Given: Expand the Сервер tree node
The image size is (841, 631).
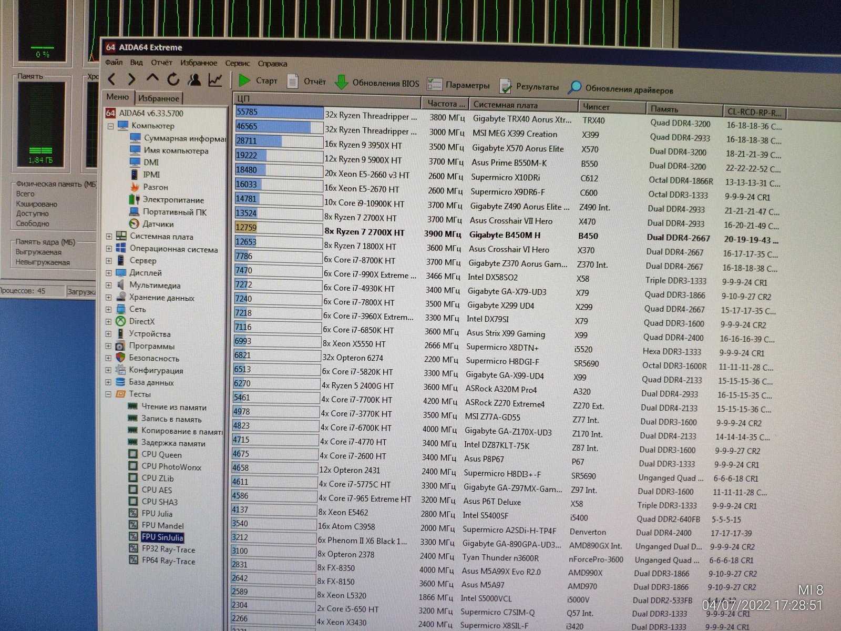Looking at the screenshot, I should pos(109,260).
